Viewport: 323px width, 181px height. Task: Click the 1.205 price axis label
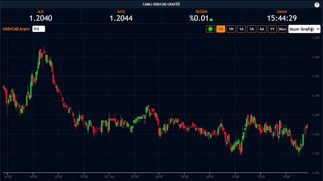click(316, 115)
